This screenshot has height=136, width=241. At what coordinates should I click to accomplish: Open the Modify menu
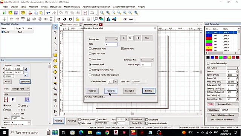coord(34,7)
